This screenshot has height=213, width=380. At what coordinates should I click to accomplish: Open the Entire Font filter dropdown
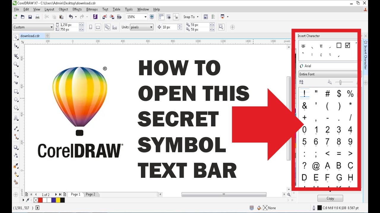pos(328,74)
